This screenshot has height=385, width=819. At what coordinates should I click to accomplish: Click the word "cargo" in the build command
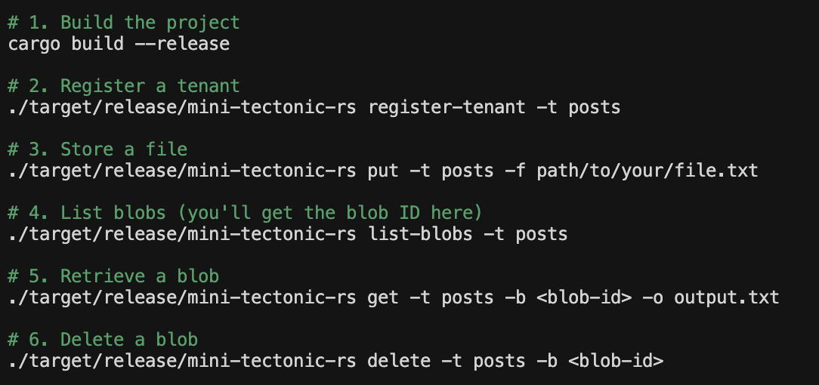point(35,44)
